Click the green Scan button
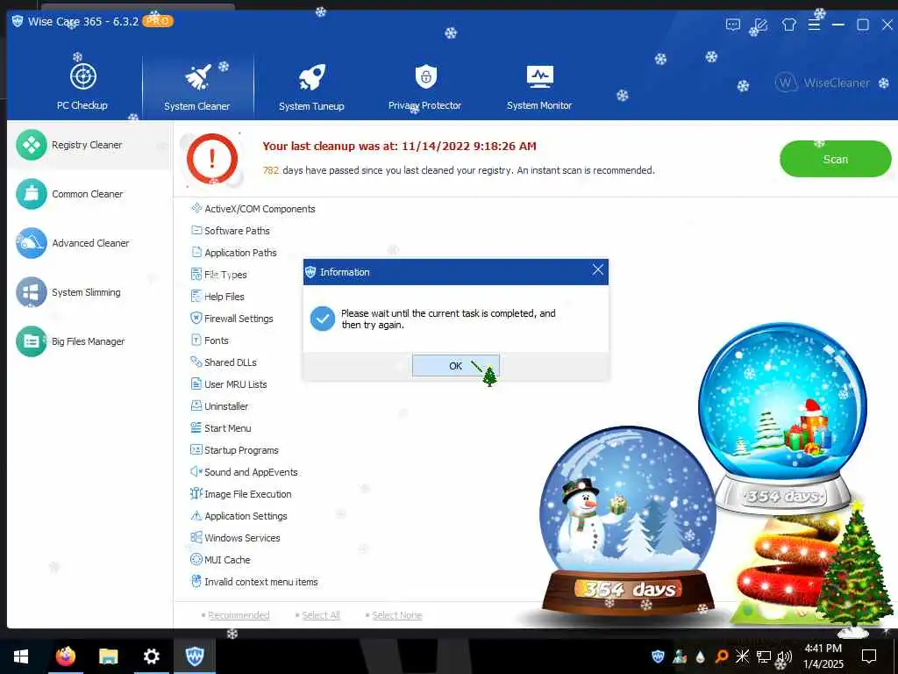Screen dimensions: 898x674 pyautogui.click(x=835, y=159)
